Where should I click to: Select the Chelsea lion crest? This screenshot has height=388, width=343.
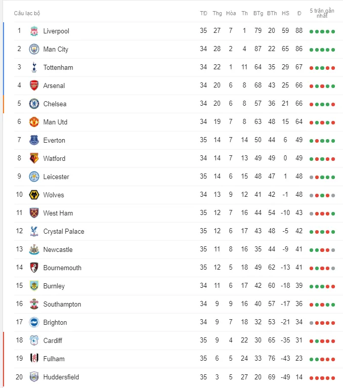[x=34, y=104]
